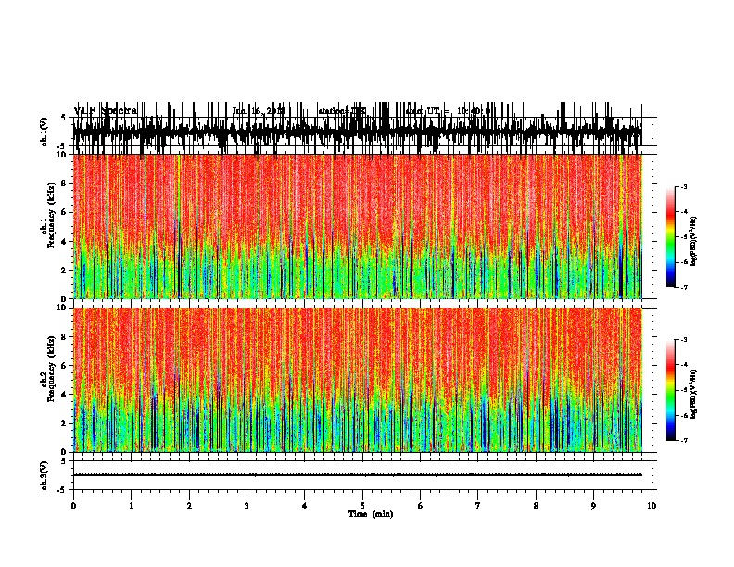This screenshot has height=567, width=734.
Task: Click the ch.2 spectrogram colorbar
Action: (x=670, y=390)
